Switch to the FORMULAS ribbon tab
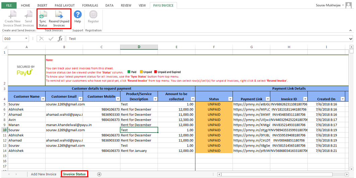356x178 pixels. [90, 5]
